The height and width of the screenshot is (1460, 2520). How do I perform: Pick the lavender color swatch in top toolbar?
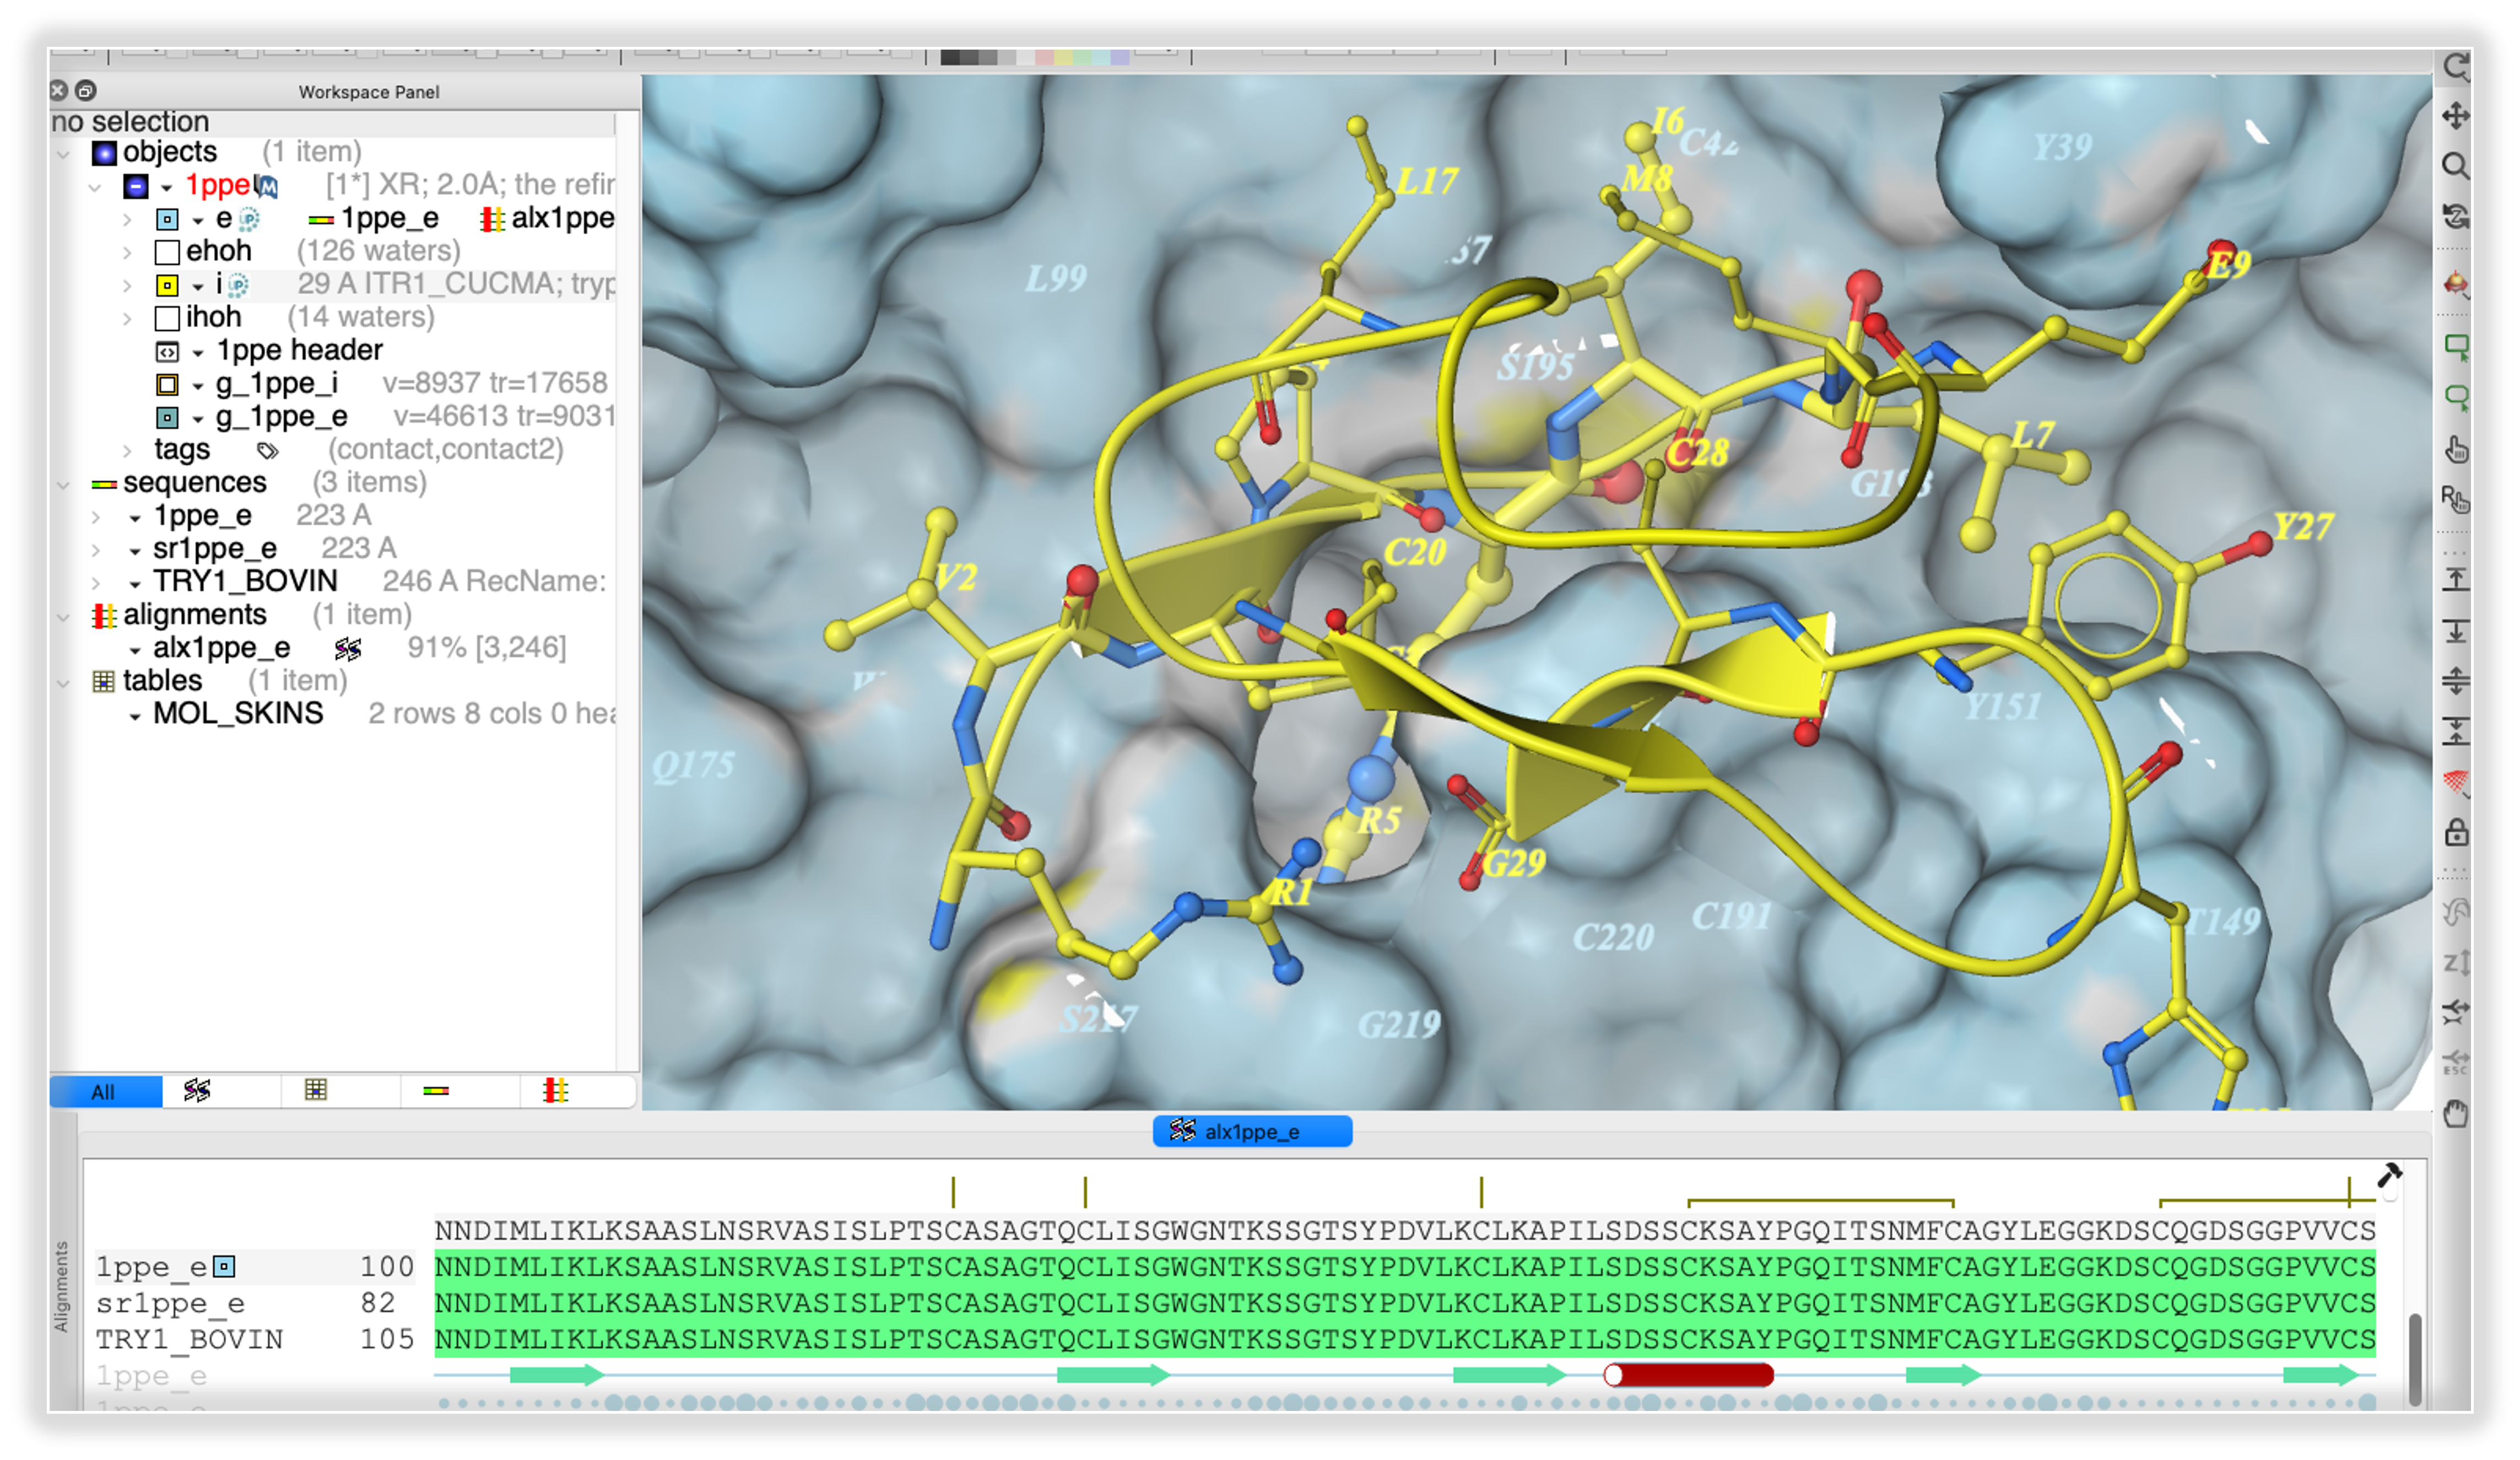point(1120,57)
